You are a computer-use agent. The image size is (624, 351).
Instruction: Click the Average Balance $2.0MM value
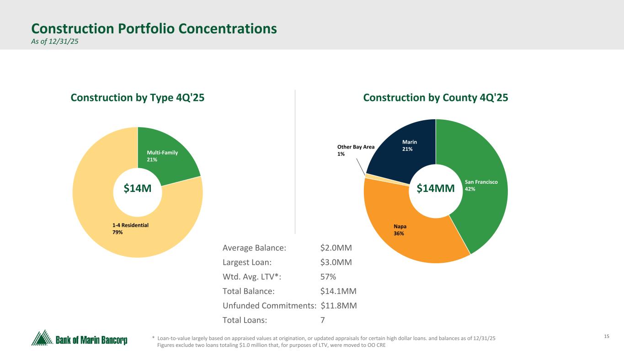point(336,248)
